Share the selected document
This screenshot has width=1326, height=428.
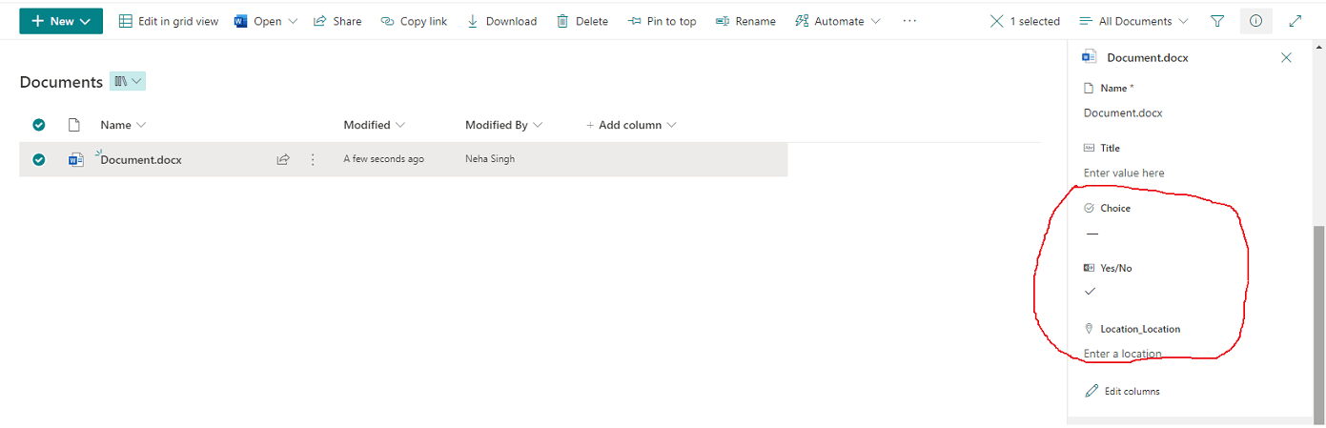click(337, 21)
